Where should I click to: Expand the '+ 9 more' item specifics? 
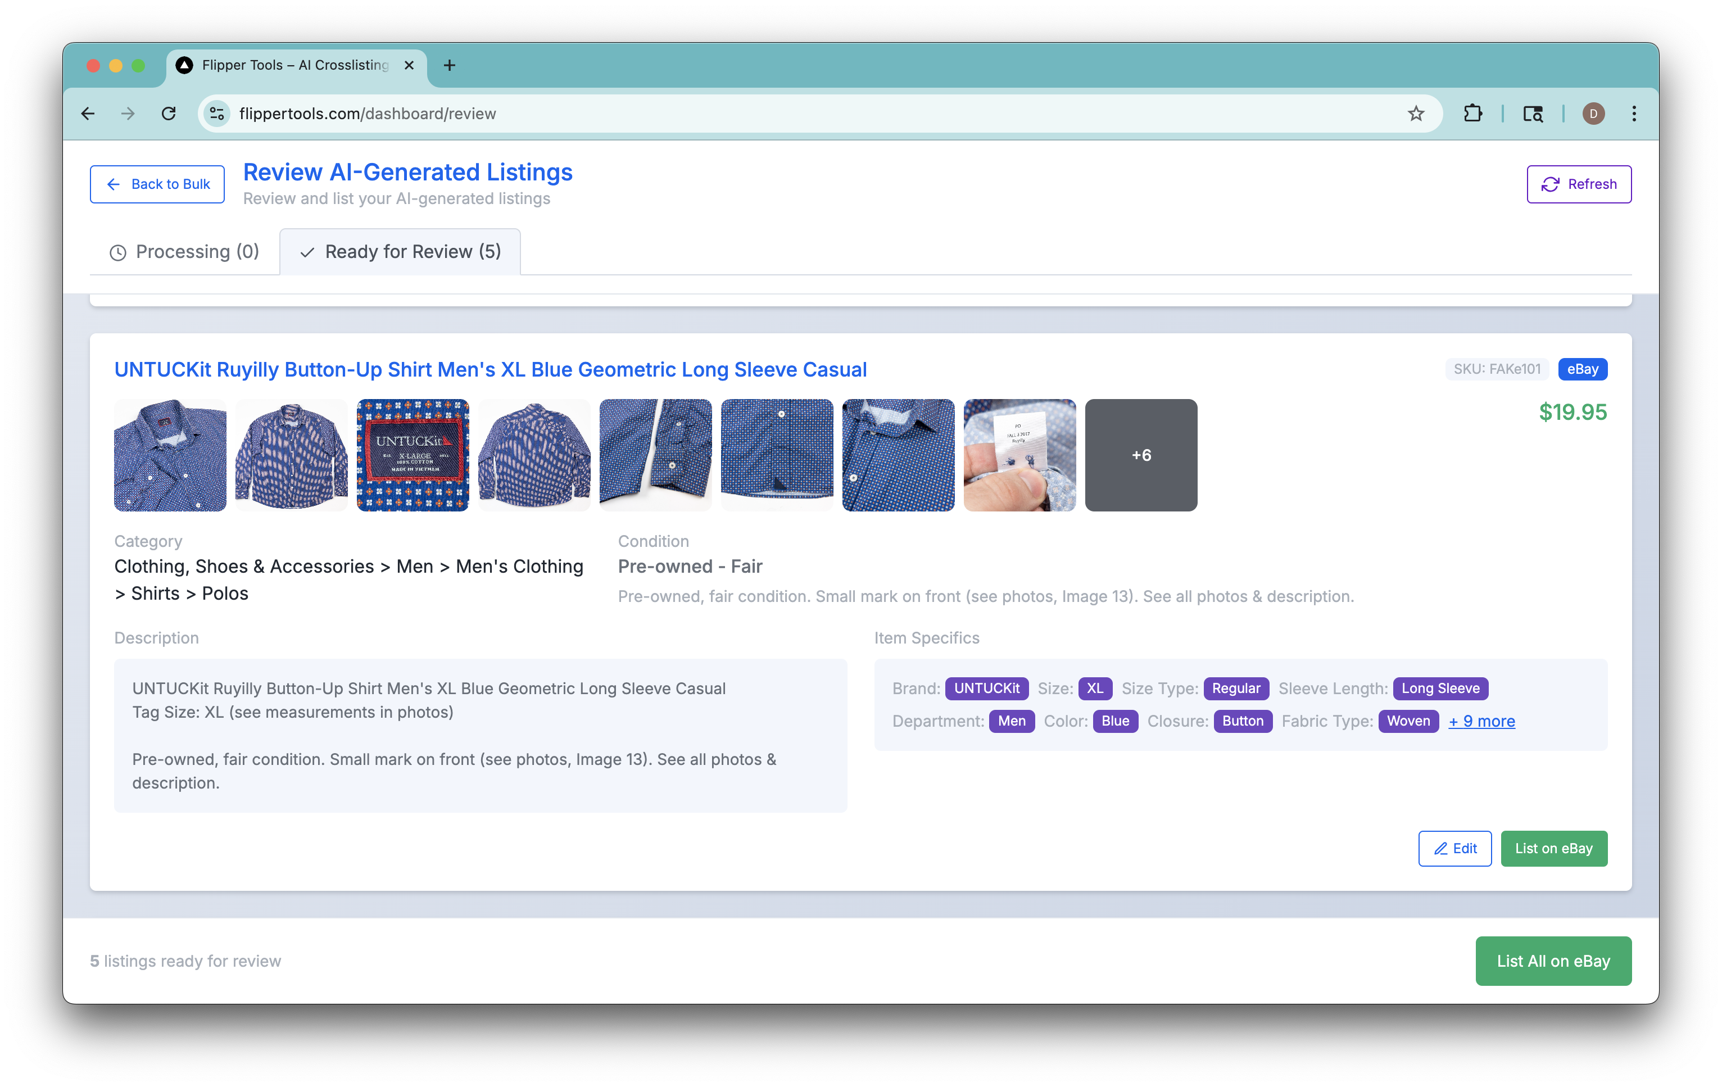pos(1481,721)
